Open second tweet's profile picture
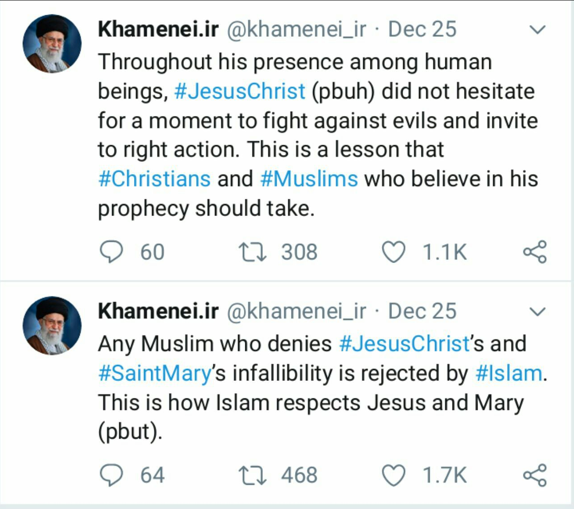Viewport: 574px width, 509px height. [52, 325]
